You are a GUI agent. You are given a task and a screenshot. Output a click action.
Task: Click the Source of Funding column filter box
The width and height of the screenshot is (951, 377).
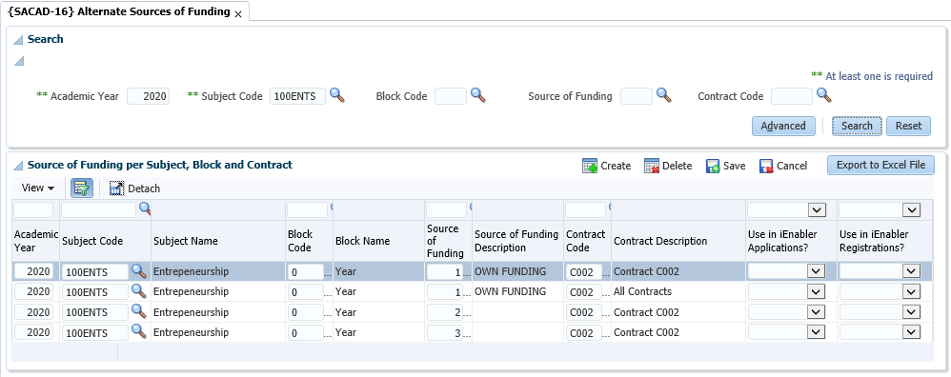click(446, 209)
